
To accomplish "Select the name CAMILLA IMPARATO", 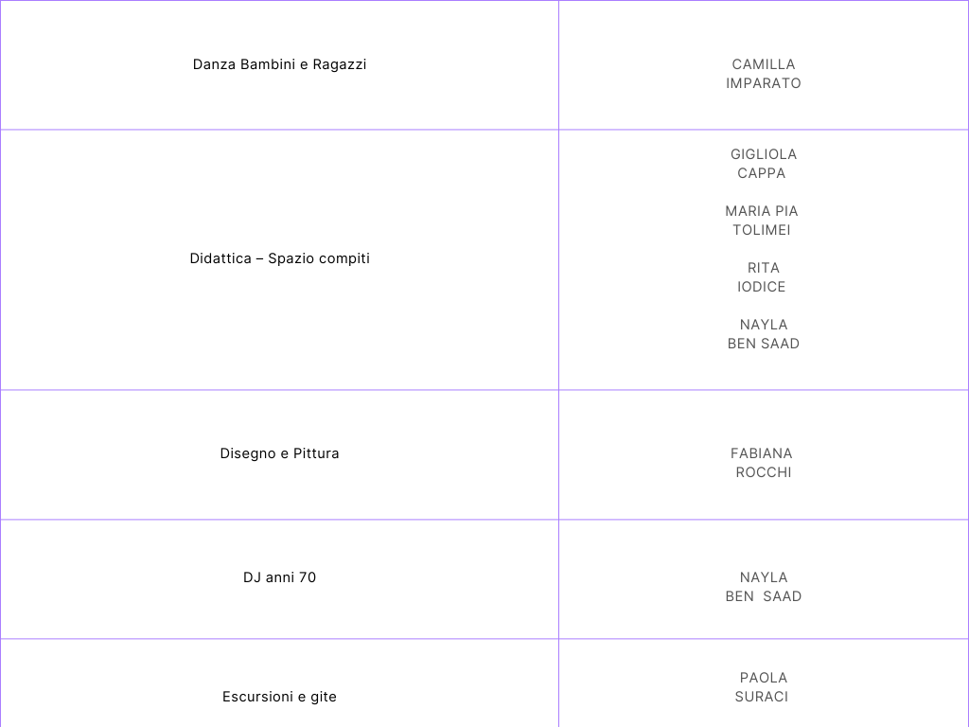I will 764,74.
